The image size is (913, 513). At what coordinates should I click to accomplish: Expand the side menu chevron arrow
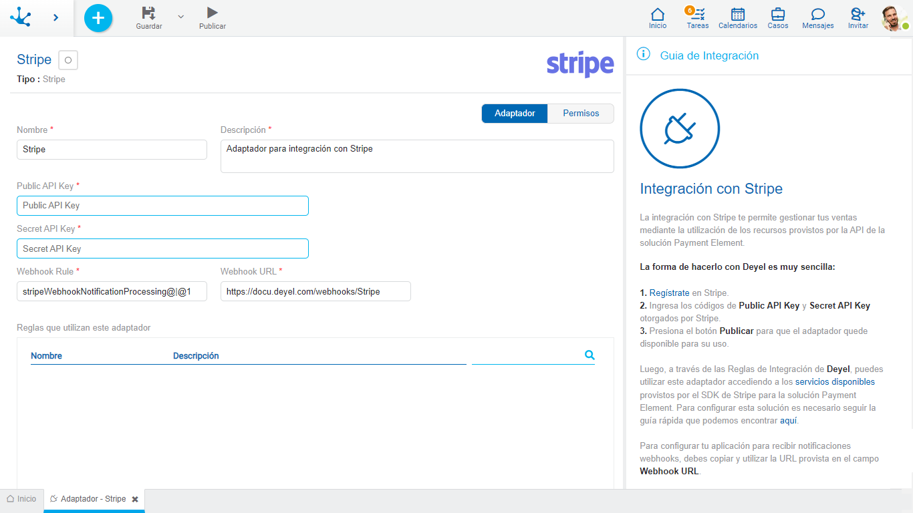(x=55, y=17)
